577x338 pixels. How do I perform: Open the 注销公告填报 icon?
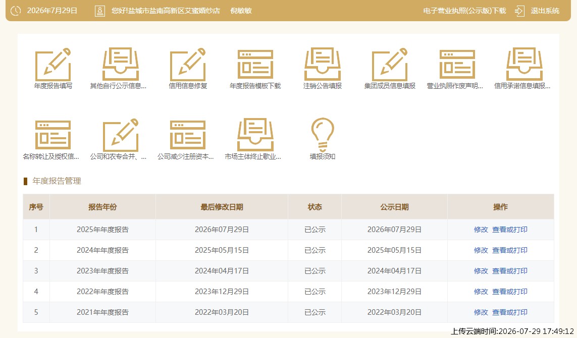(323, 65)
